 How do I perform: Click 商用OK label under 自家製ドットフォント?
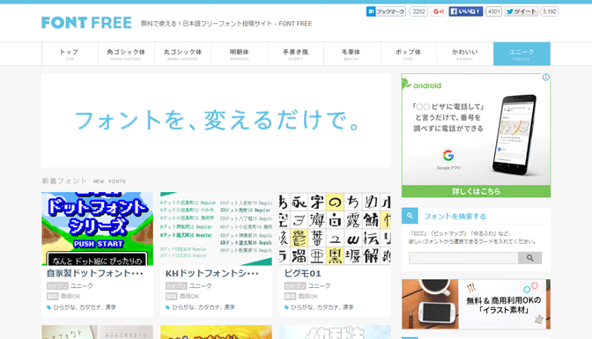71,297
